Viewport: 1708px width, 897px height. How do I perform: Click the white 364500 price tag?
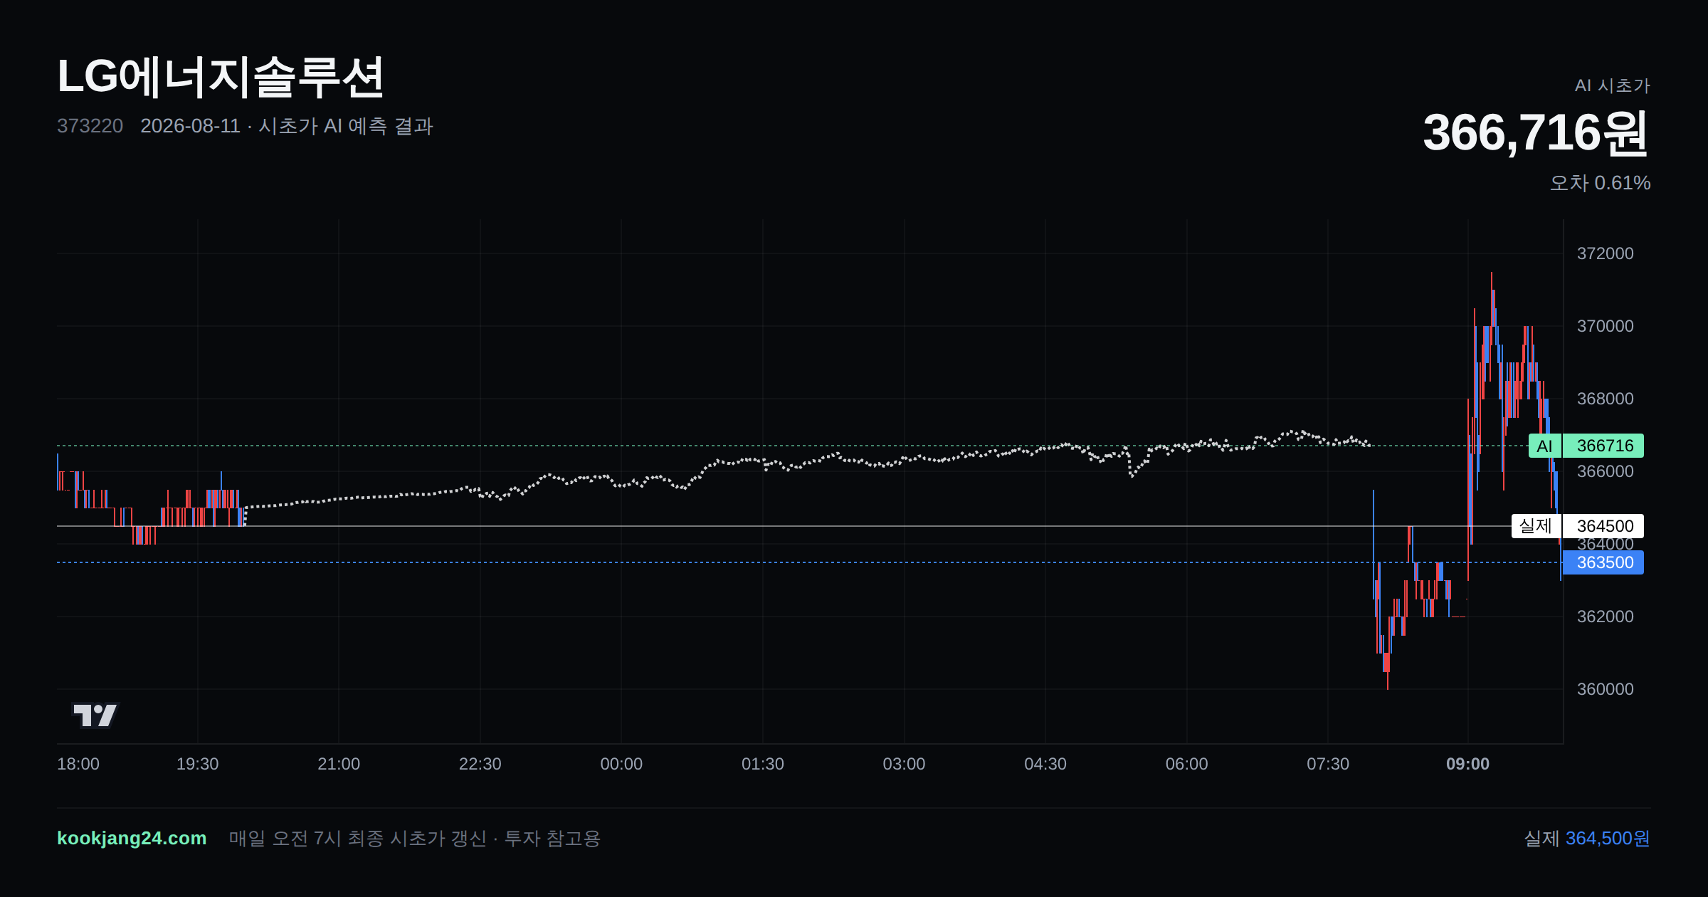point(1604,526)
